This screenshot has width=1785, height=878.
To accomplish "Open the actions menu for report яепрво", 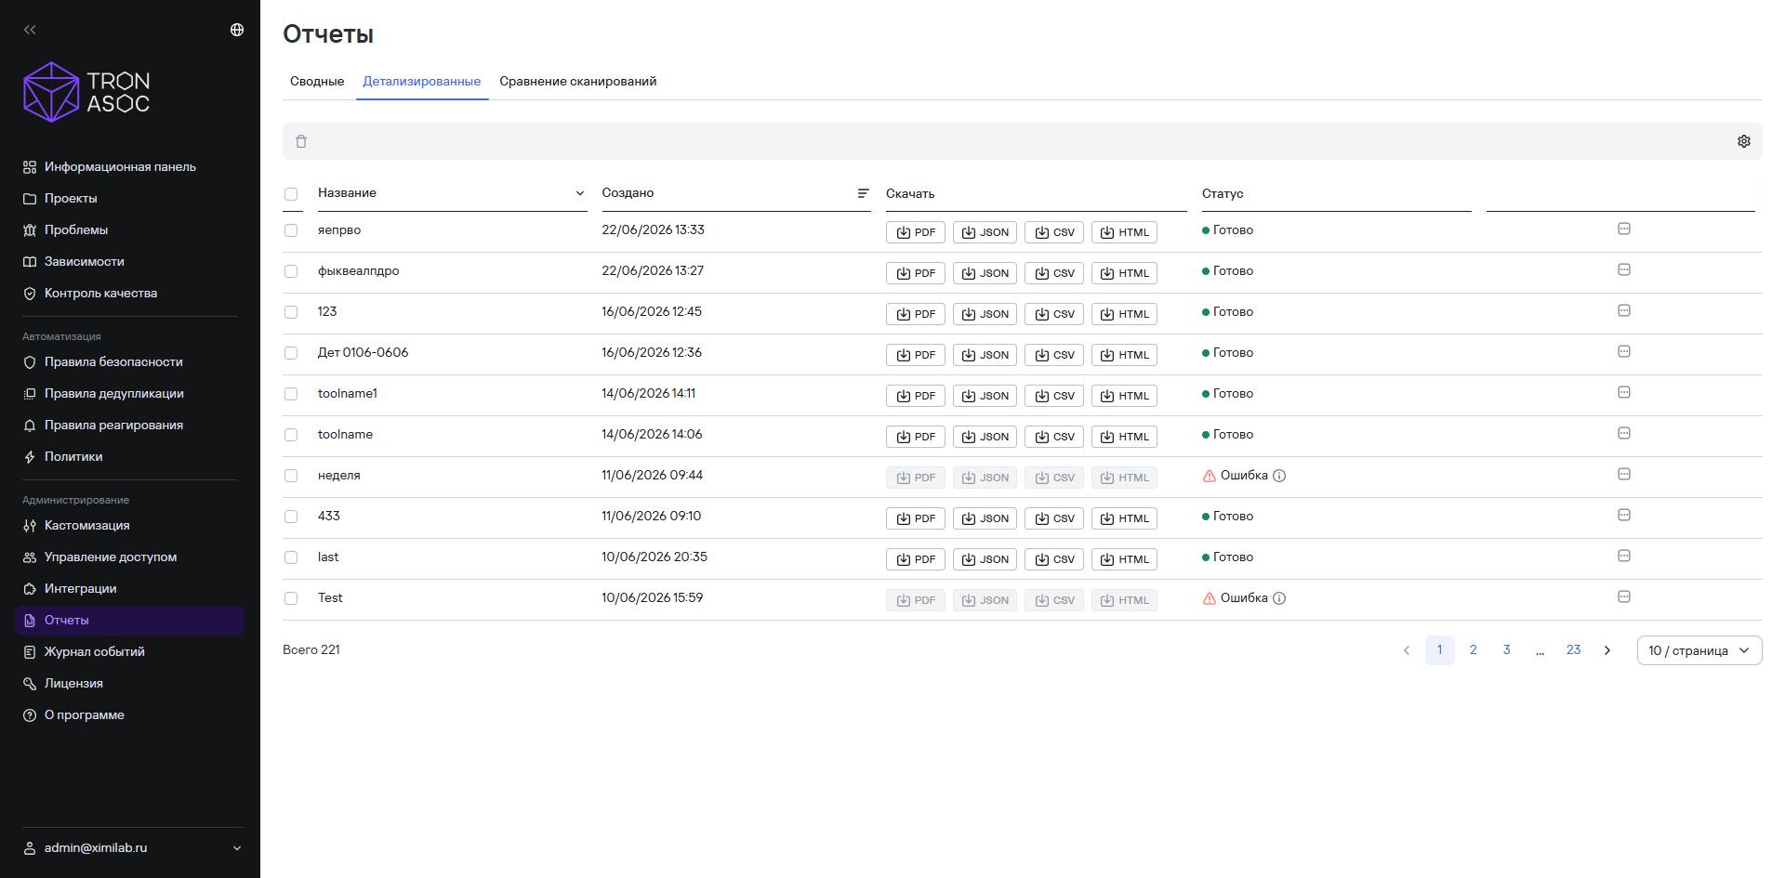I will [x=1624, y=229].
